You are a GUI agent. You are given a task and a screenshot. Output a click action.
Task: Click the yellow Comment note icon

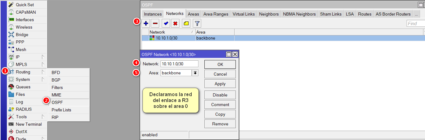(186, 23)
